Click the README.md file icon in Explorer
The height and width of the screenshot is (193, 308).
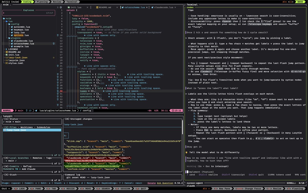6,52
